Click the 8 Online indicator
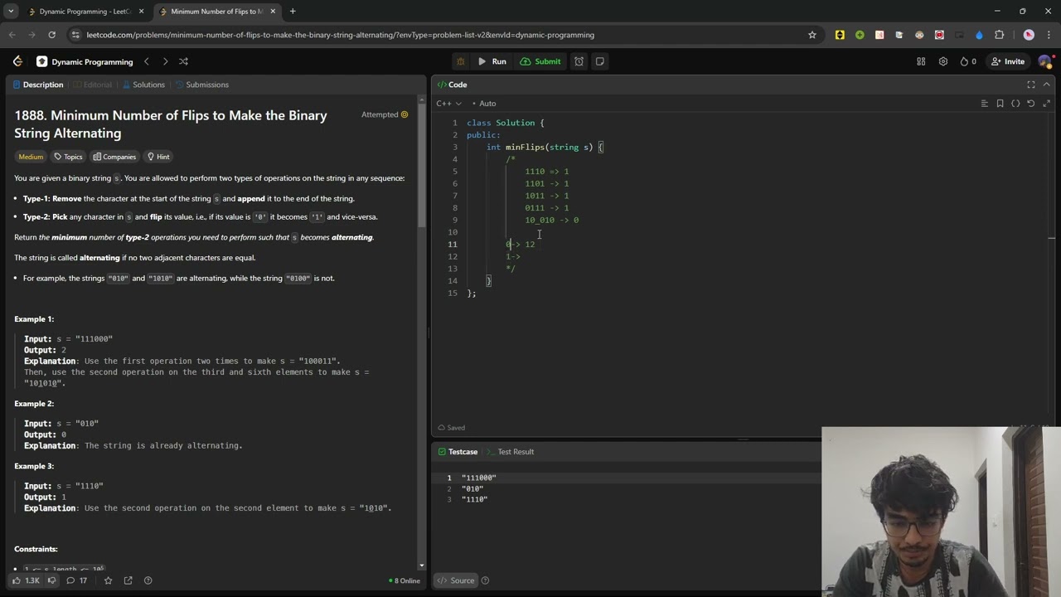 click(405, 580)
